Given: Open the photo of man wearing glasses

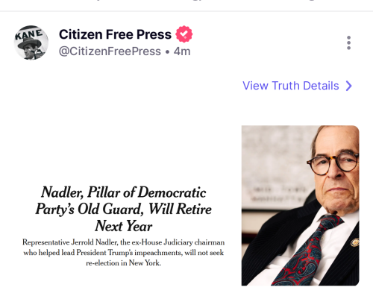Looking at the screenshot, I should [x=301, y=206].
